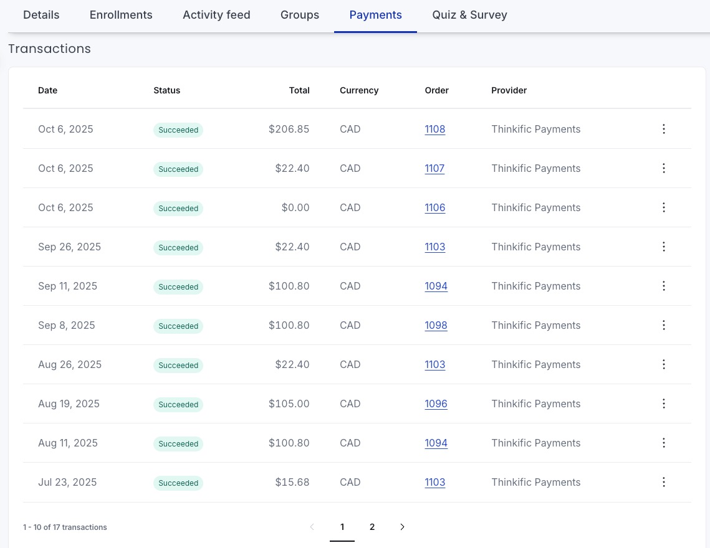Open the actions menu for order 1106
710x548 pixels.
663,207
